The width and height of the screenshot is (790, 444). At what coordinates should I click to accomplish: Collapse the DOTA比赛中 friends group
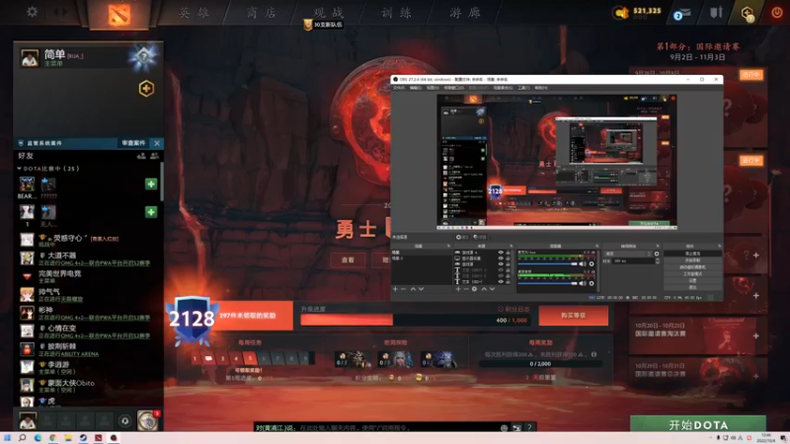click(19, 169)
